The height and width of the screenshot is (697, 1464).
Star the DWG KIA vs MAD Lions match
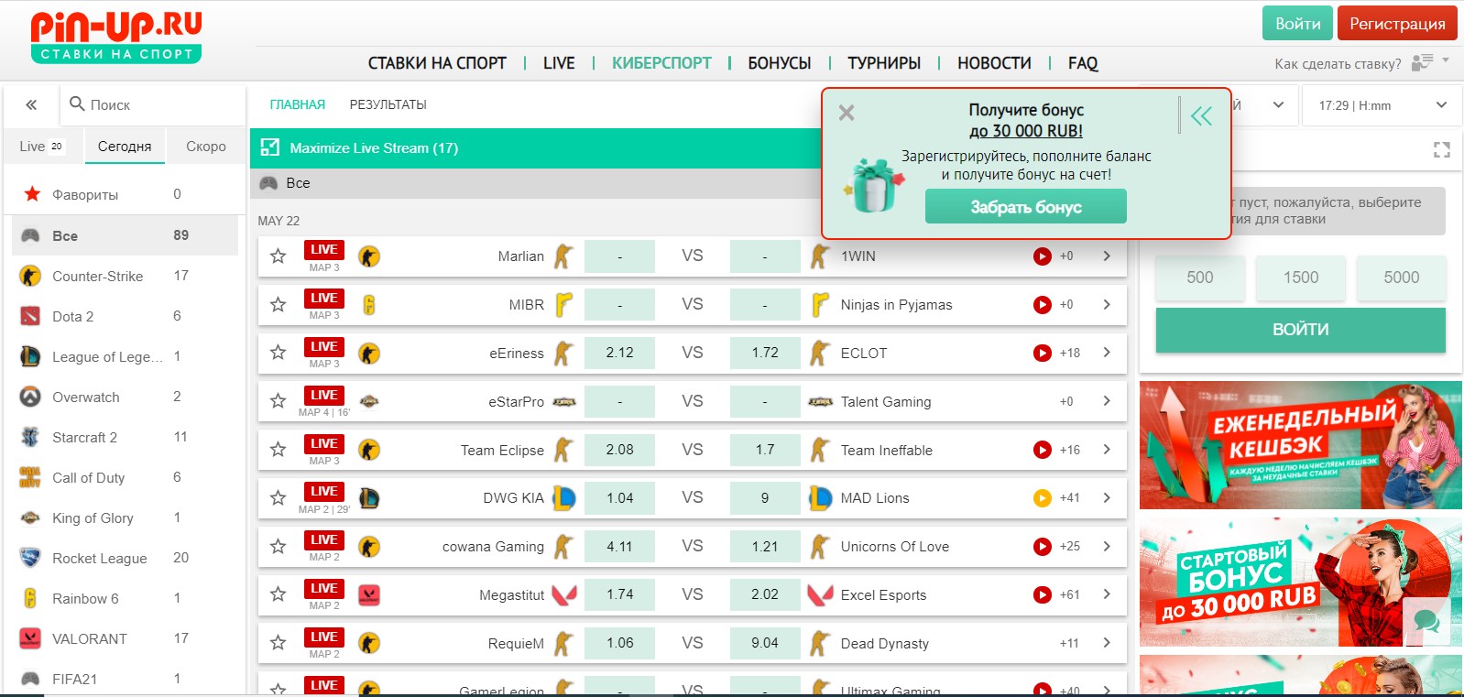(x=279, y=498)
